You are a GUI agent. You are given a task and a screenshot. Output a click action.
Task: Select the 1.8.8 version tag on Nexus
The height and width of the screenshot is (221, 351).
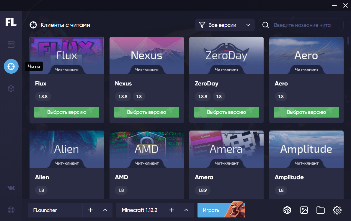point(123,97)
